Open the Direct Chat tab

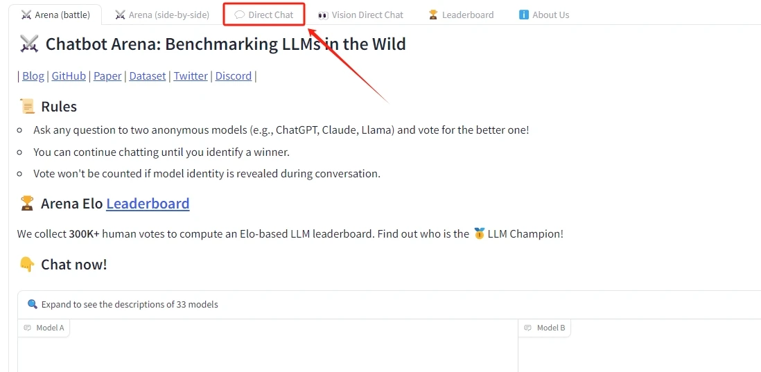[264, 15]
